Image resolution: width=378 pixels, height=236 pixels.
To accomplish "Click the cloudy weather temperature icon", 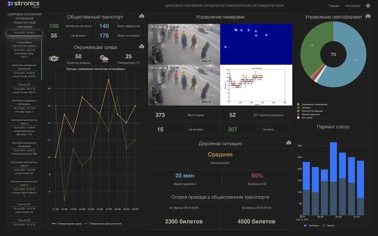I will pyautogui.click(x=104, y=58).
